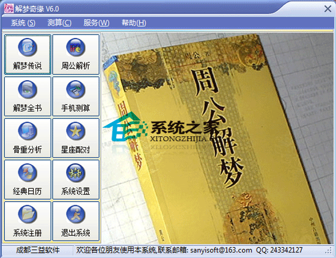The height and width of the screenshot is (258, 336).
Task: Open the 系统(S) menu
Action: pos(23,23)
